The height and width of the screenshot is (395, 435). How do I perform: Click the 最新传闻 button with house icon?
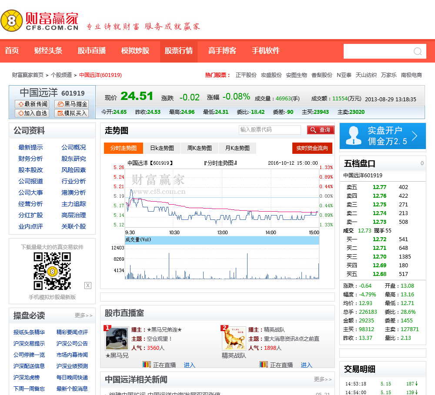coord(32,104)
